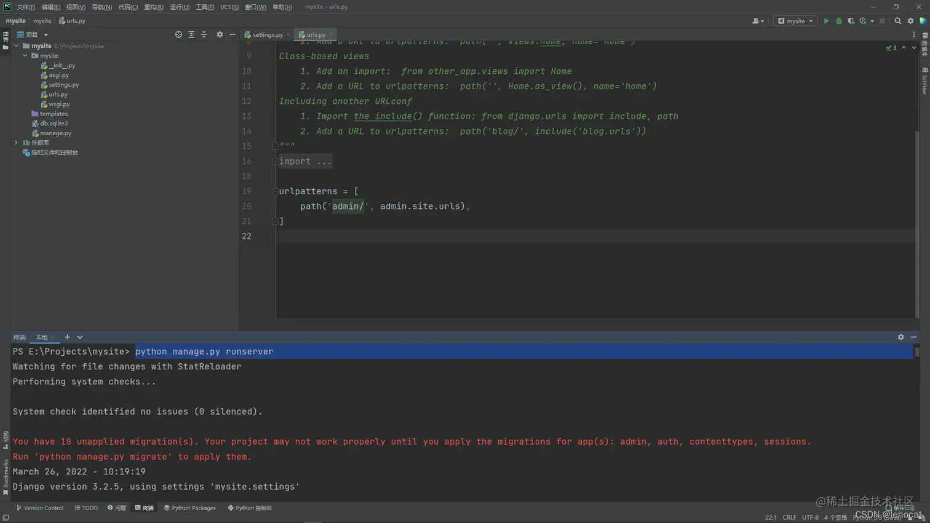Collapse all items in the project tree
This screenshot has height=523, width=930.
click(x=204, y=34)
